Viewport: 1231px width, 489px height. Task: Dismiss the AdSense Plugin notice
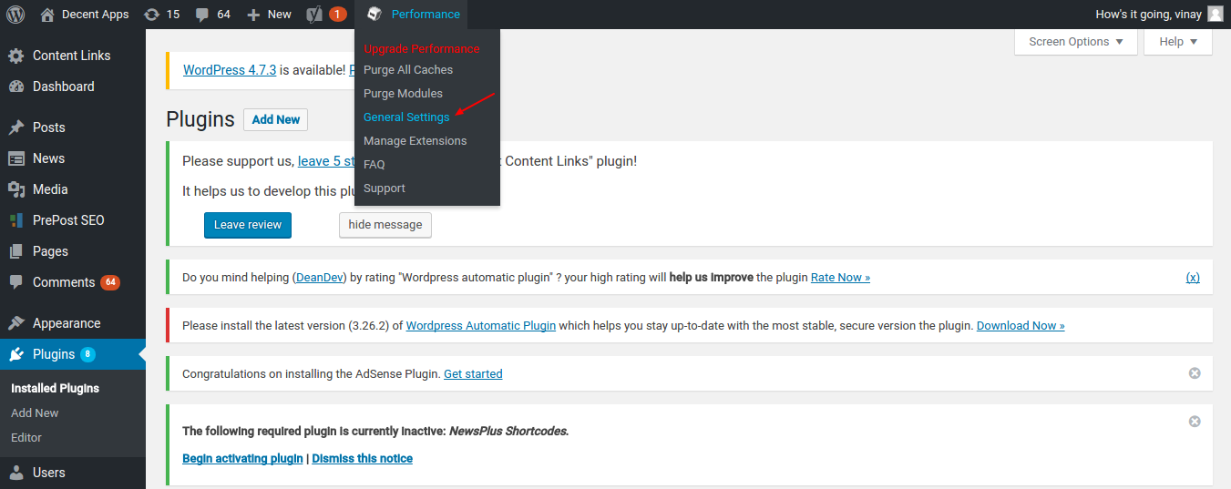pyautogui.click(x=1195, y=373)
